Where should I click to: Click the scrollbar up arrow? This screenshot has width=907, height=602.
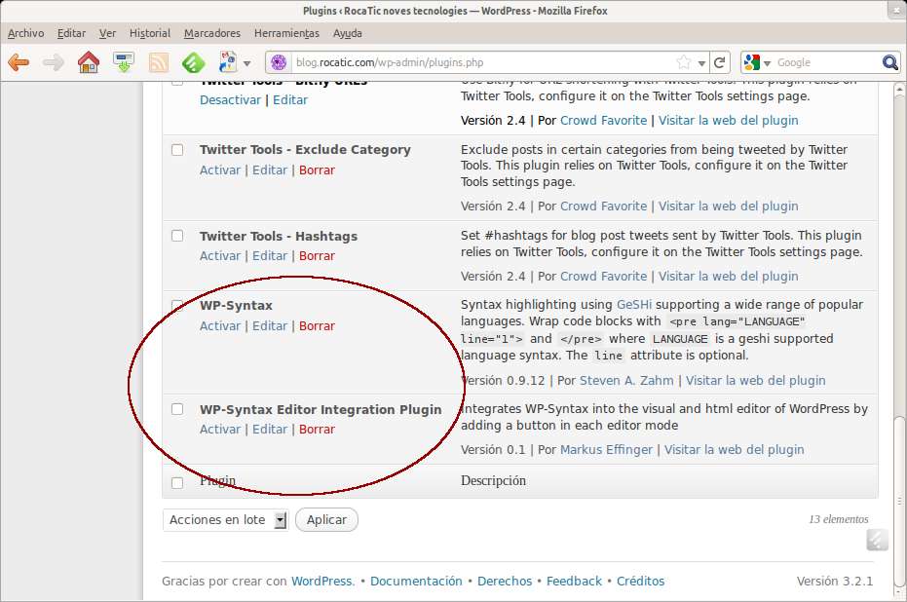pyautogui.click(x=899, y=90)
